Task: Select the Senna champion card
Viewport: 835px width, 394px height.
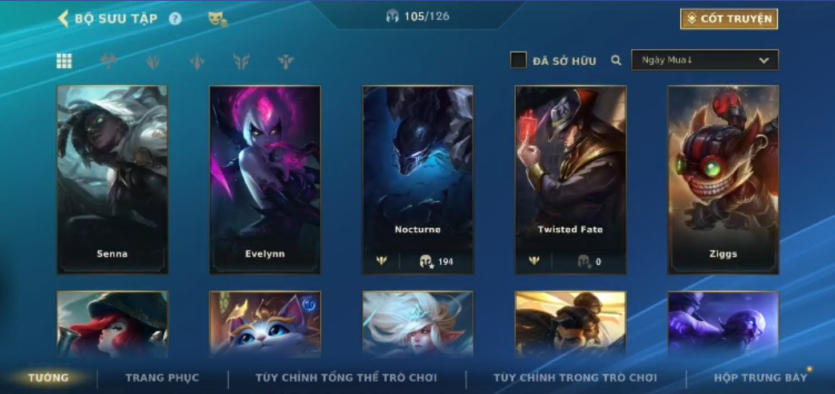Action: [x=112, y=180]
